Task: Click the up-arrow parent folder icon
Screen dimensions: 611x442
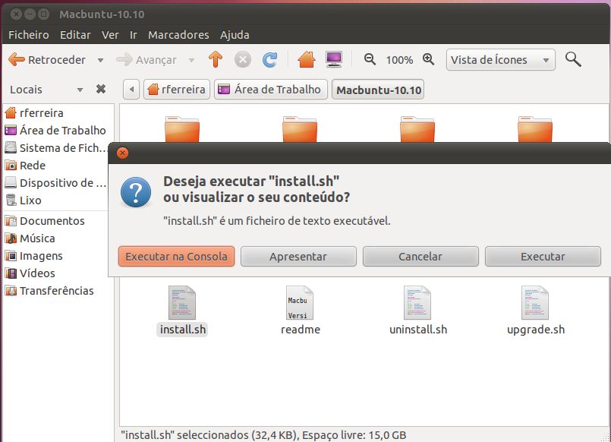Action: (x=216, y=59)
